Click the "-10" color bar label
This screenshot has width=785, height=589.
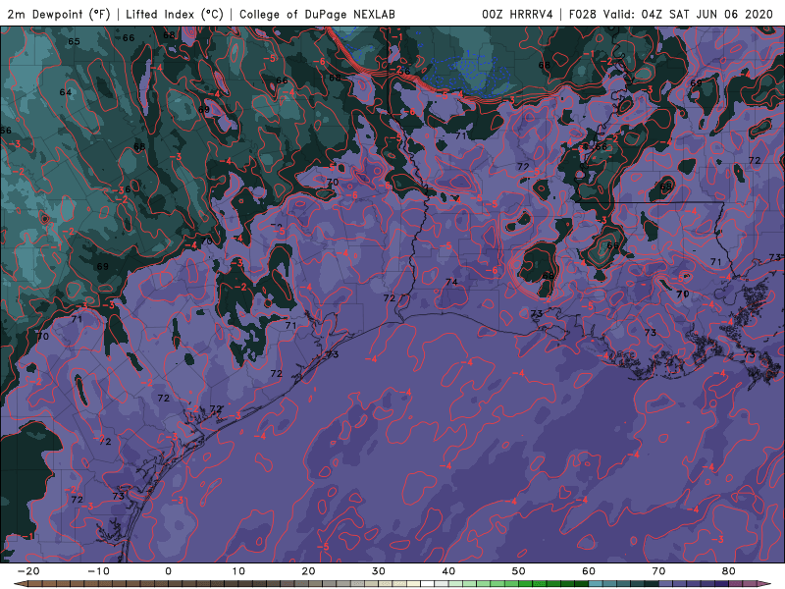pos(98,571)
